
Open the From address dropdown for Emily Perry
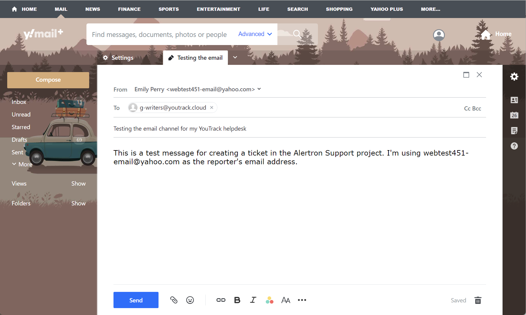tap(259, 89)
